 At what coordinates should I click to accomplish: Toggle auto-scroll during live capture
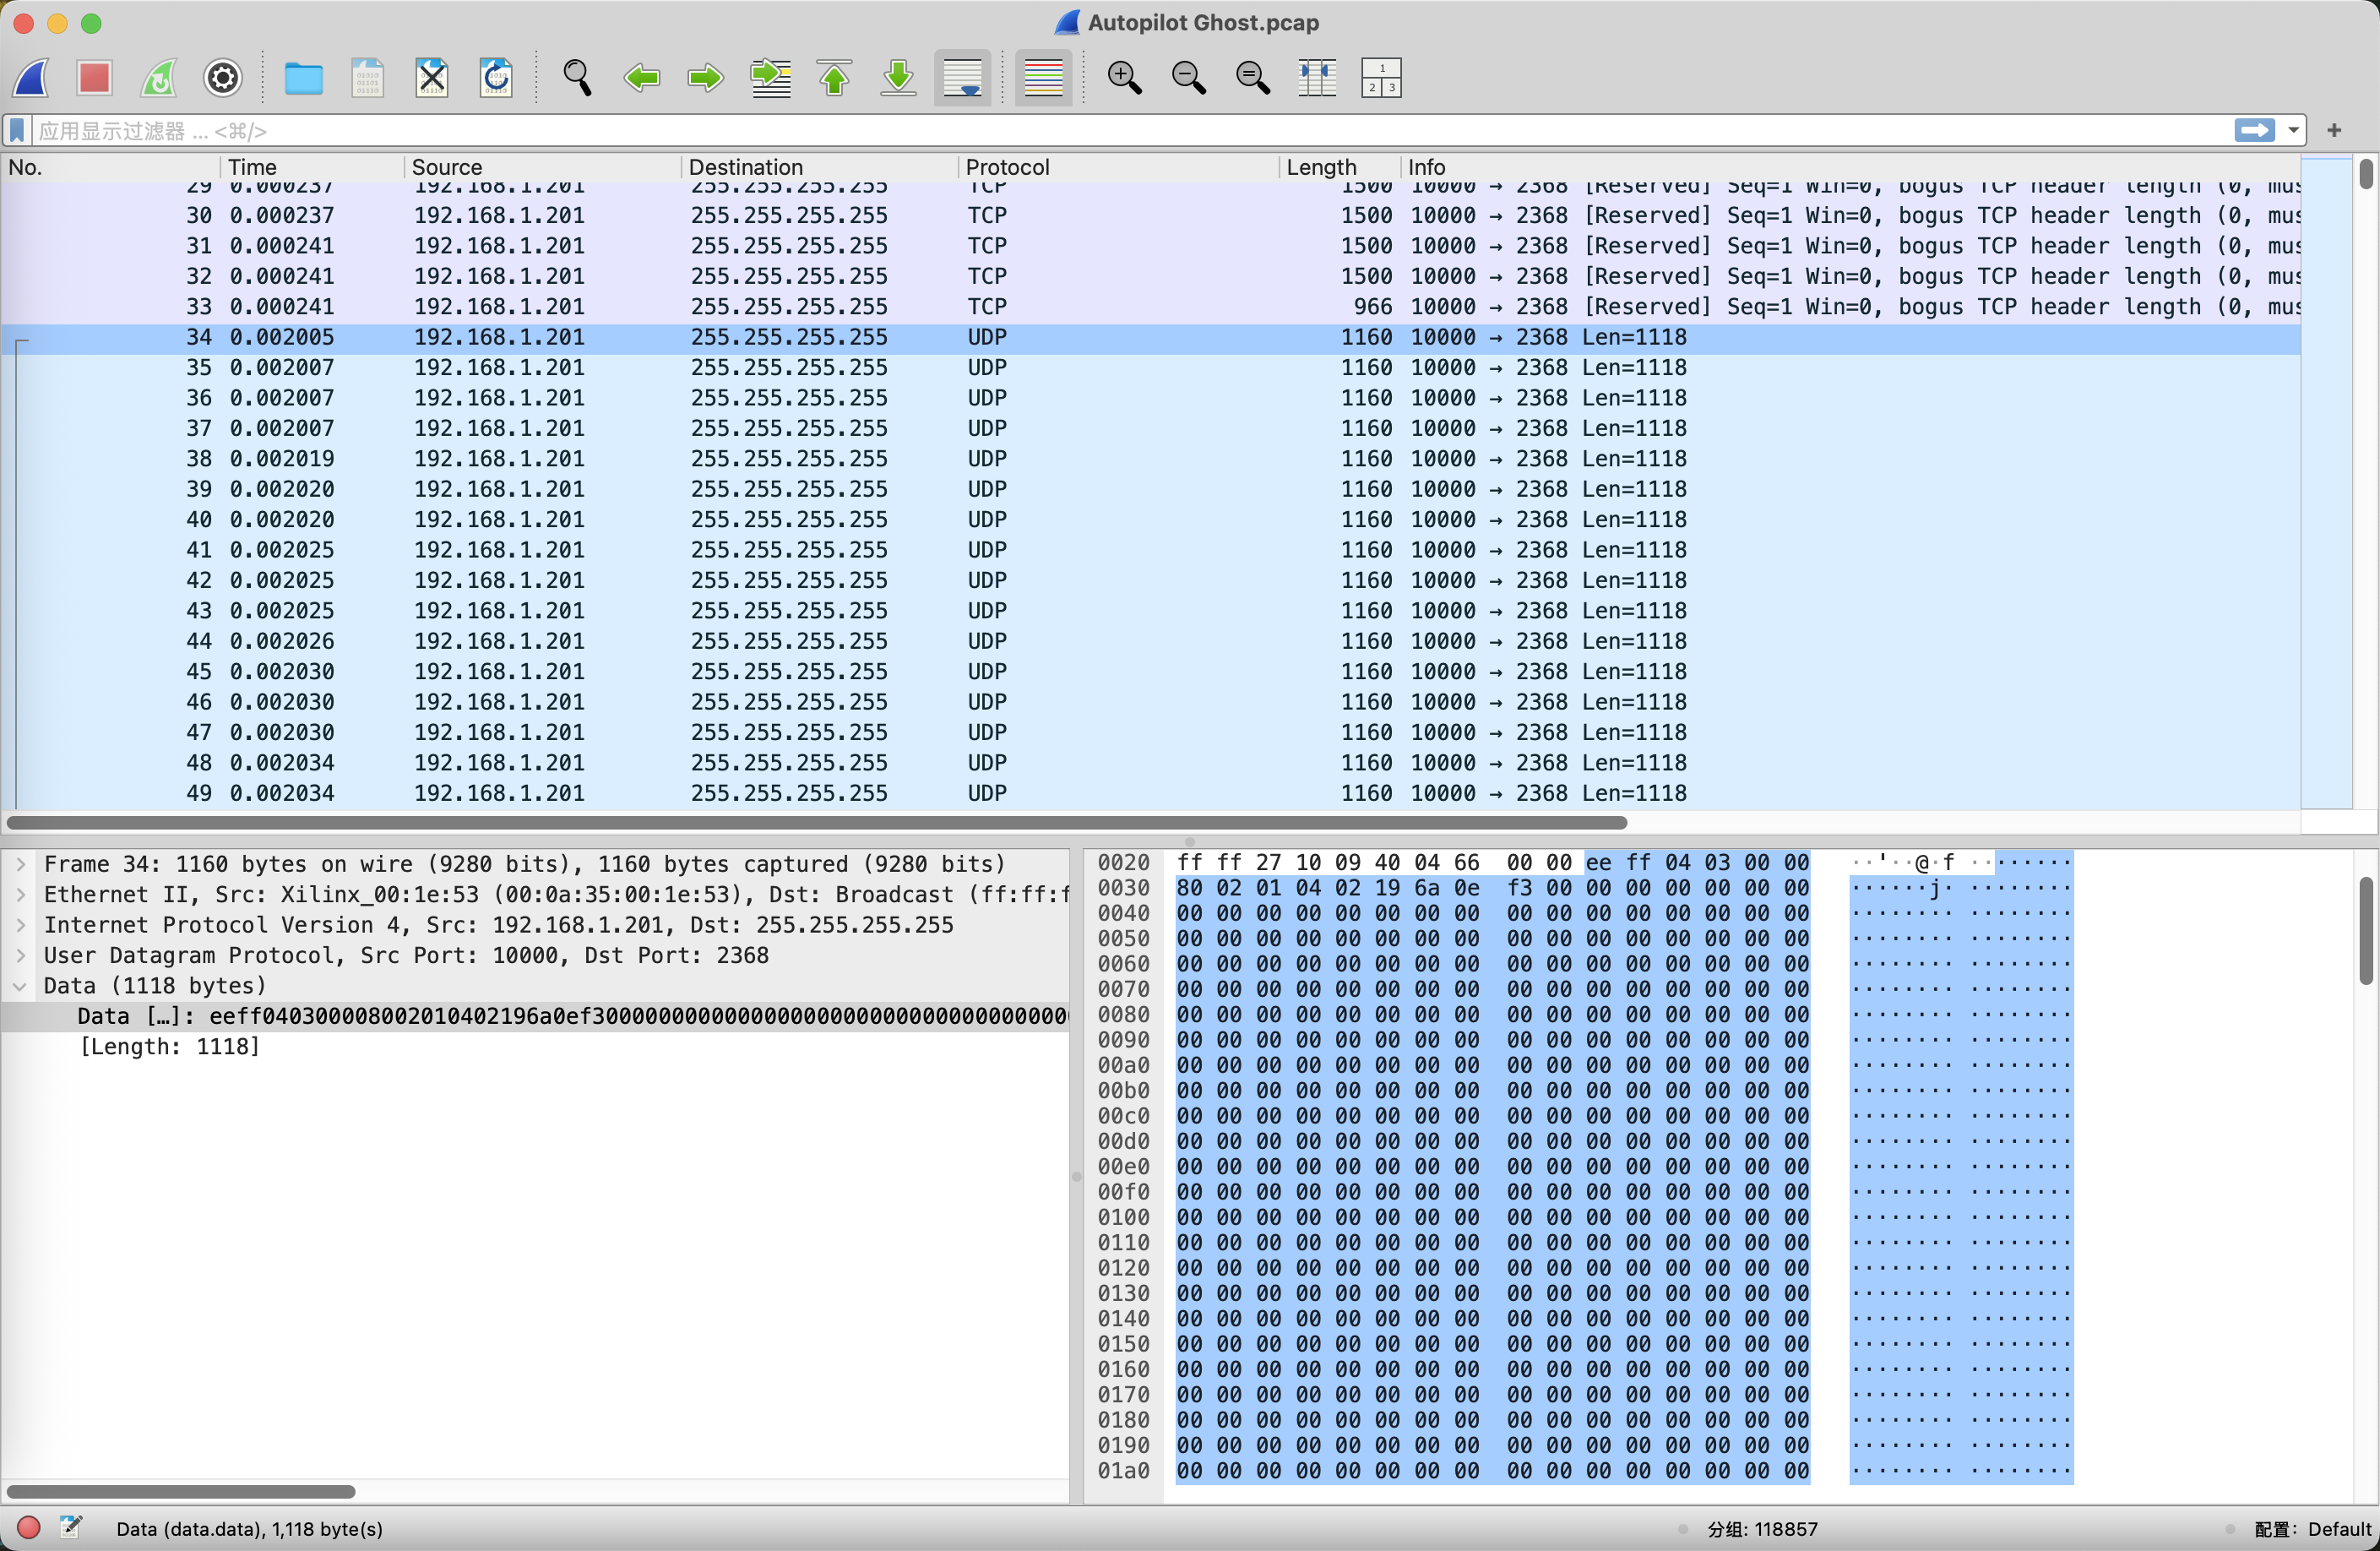[x=962, y=77]
